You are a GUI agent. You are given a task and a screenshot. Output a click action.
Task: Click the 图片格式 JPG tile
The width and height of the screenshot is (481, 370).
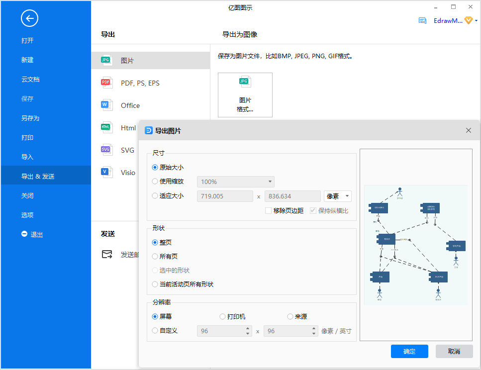click(245, 95)
